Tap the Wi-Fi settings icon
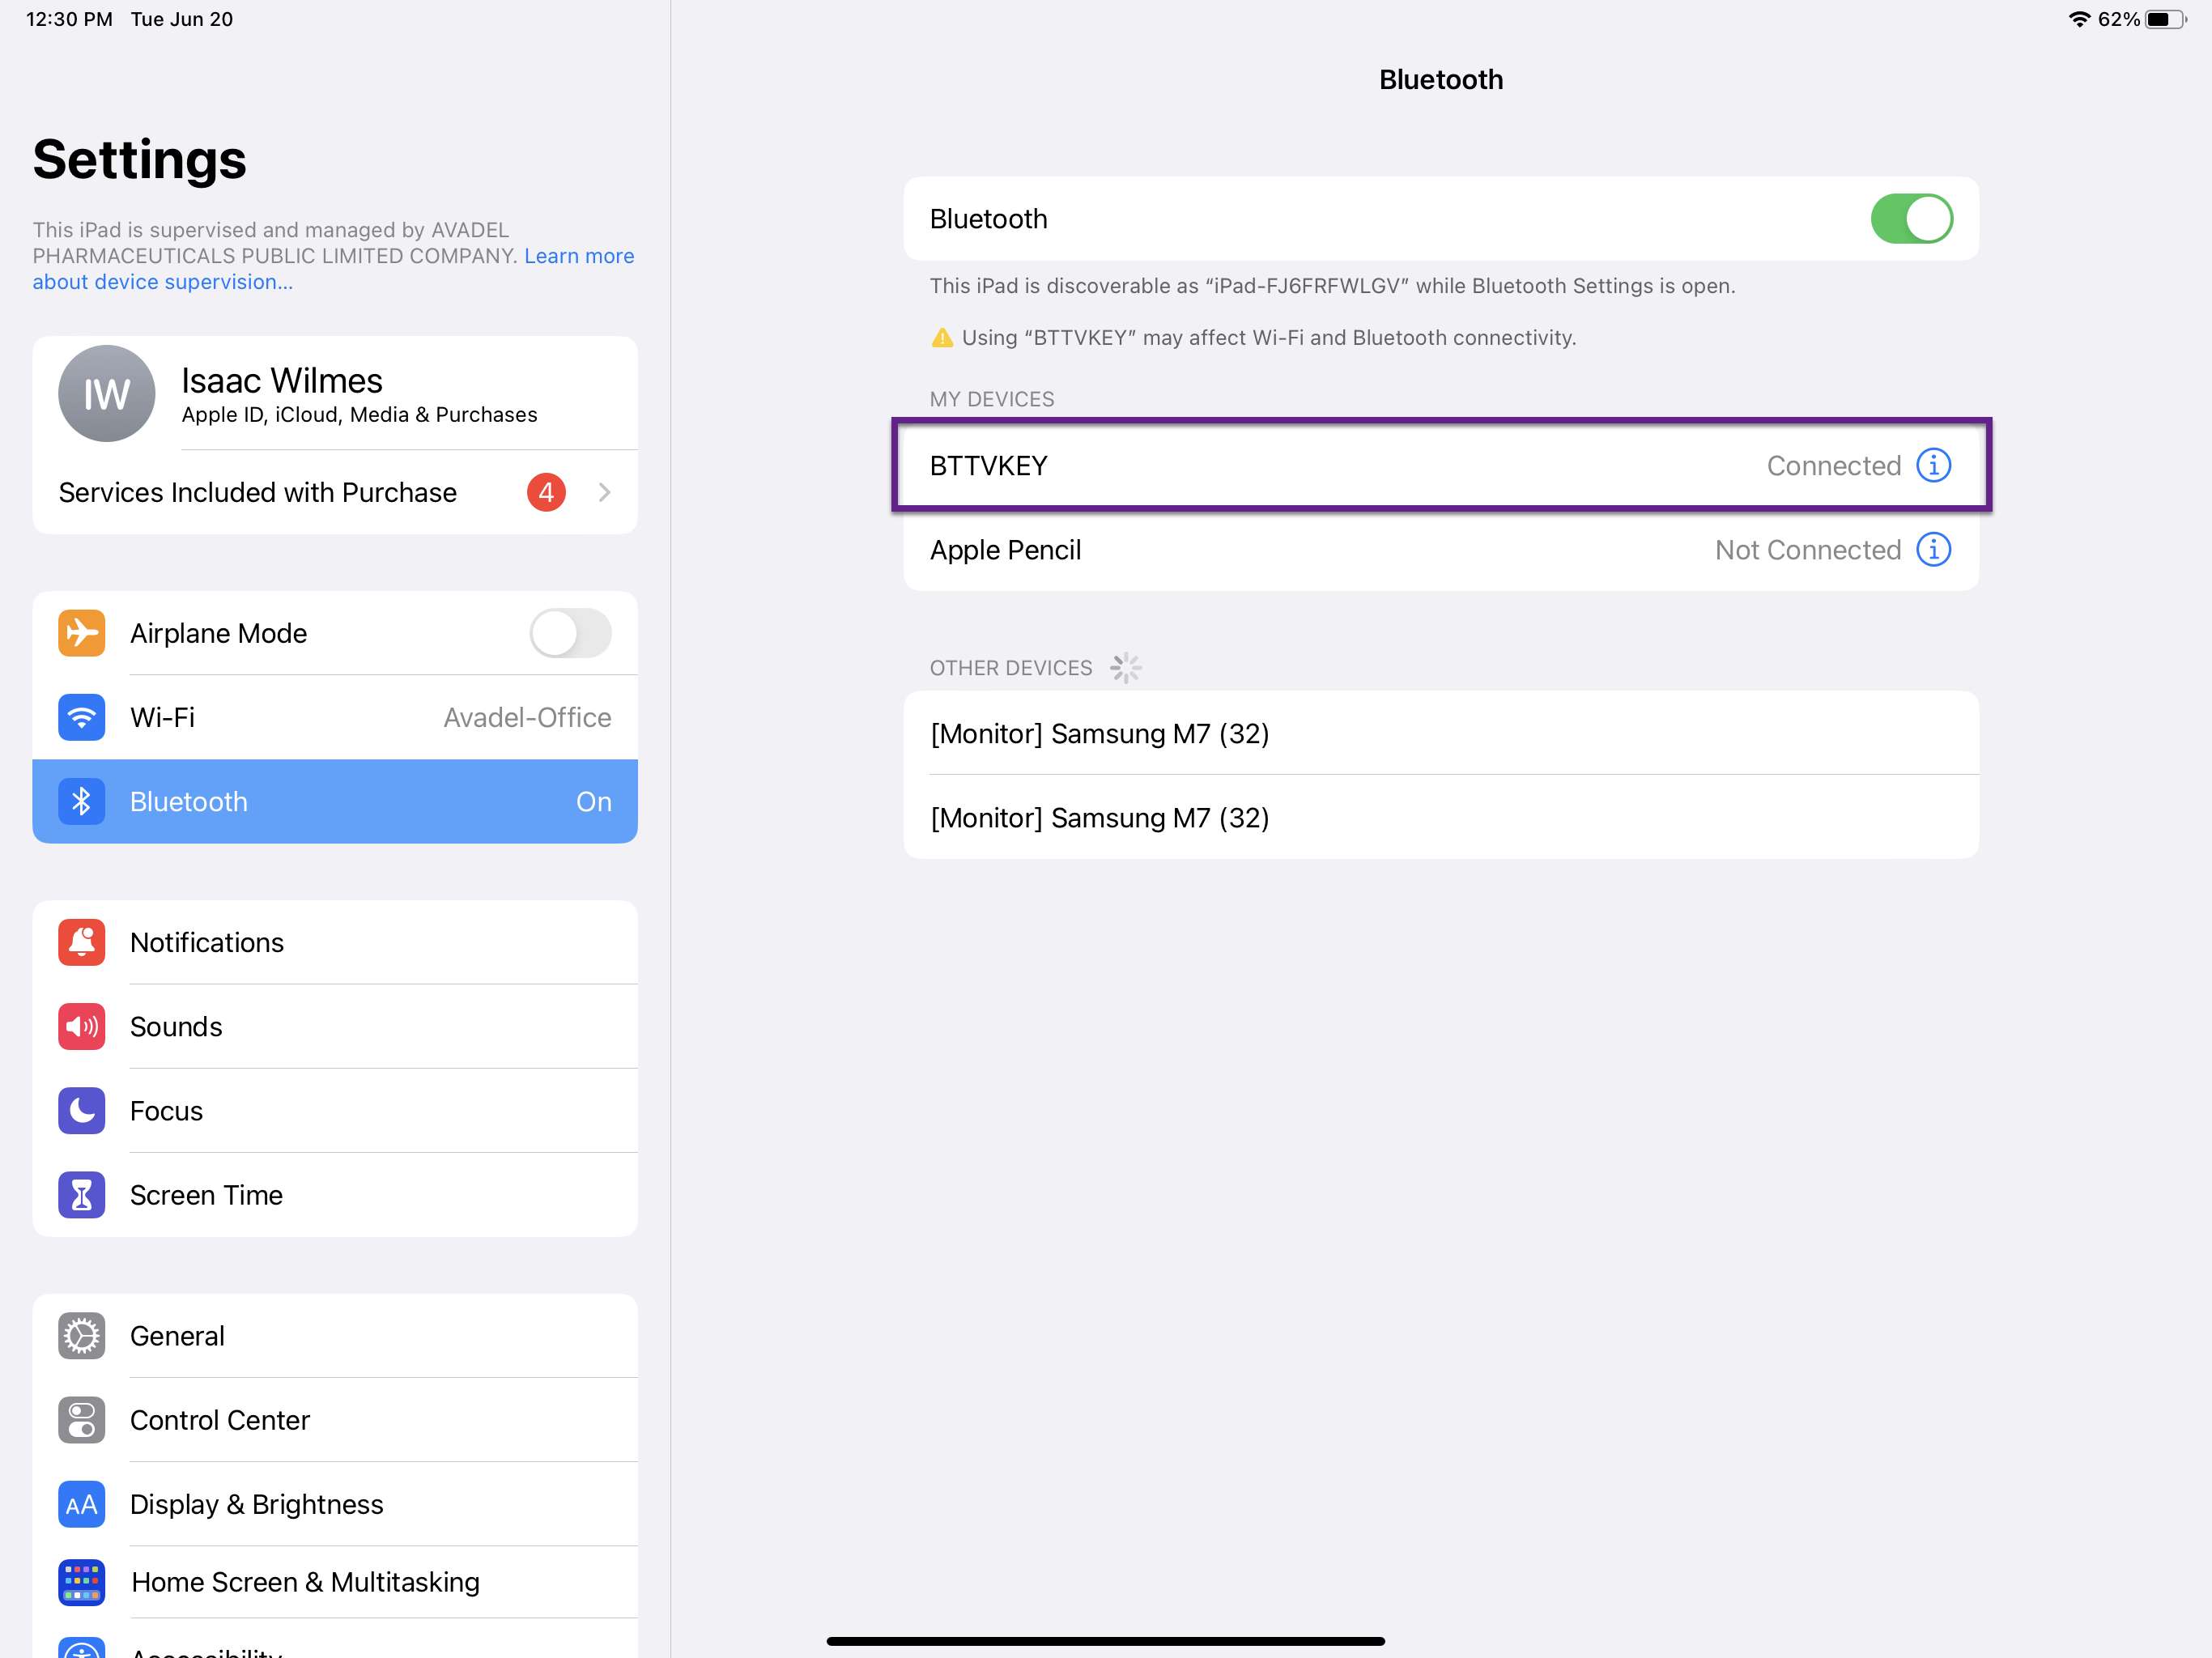 coord(81,717)
